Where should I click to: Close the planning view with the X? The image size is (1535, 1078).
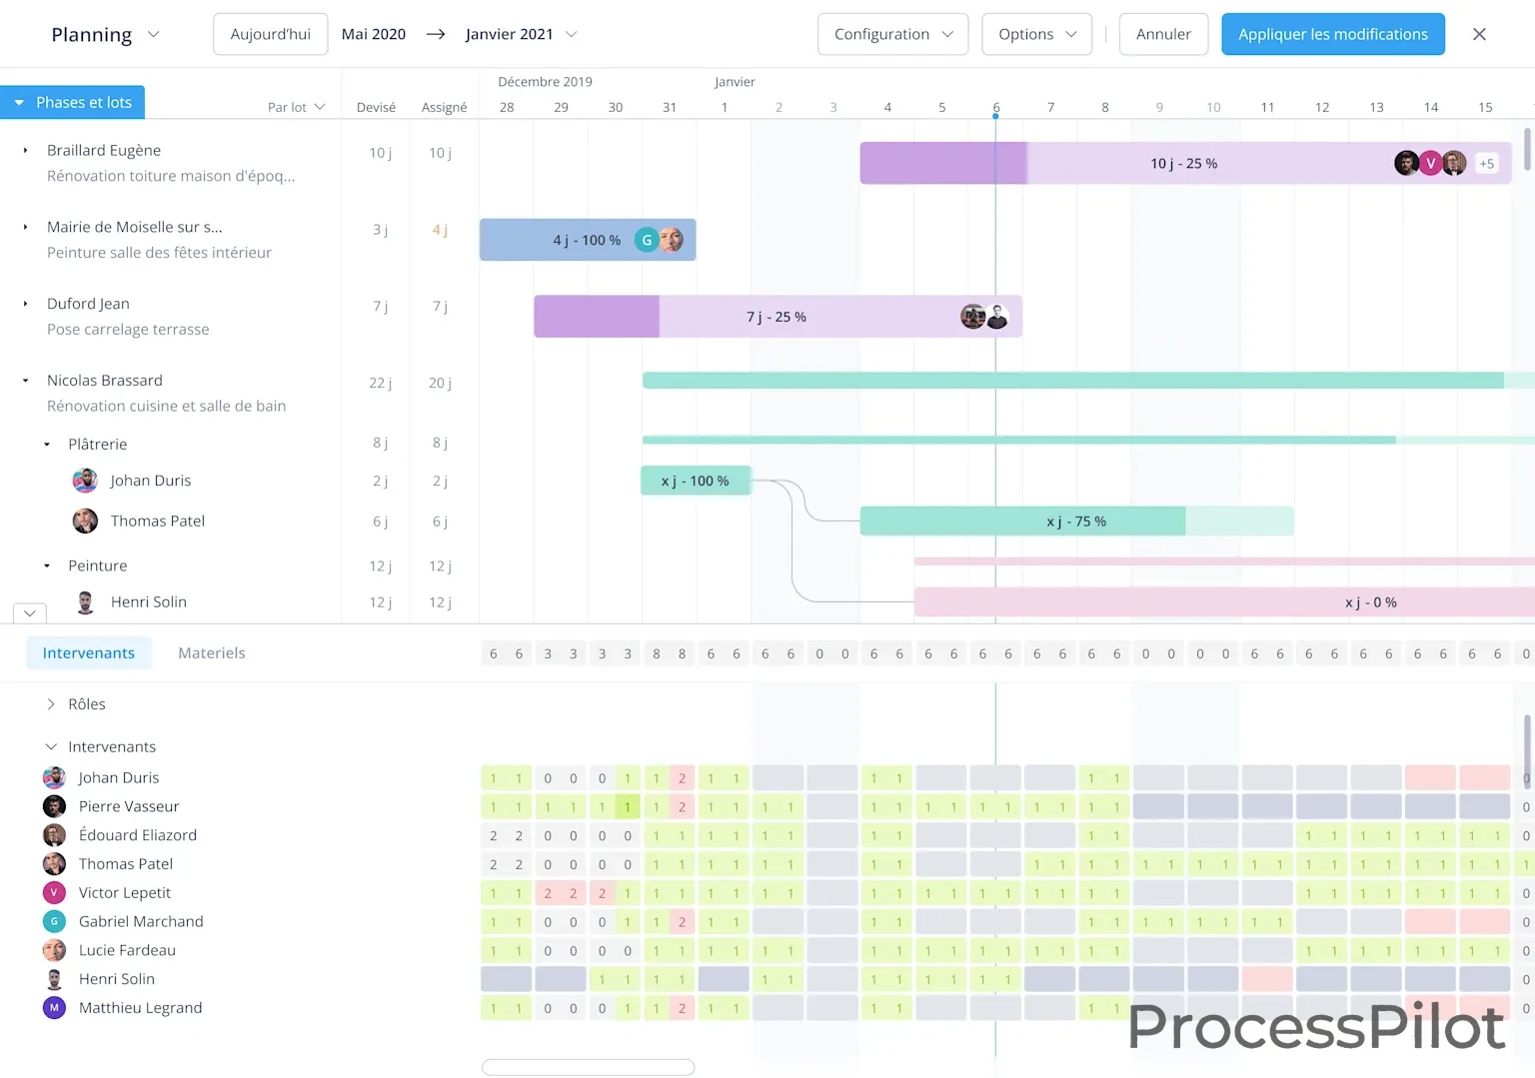pyautogui.click(x=1479, y=34)
